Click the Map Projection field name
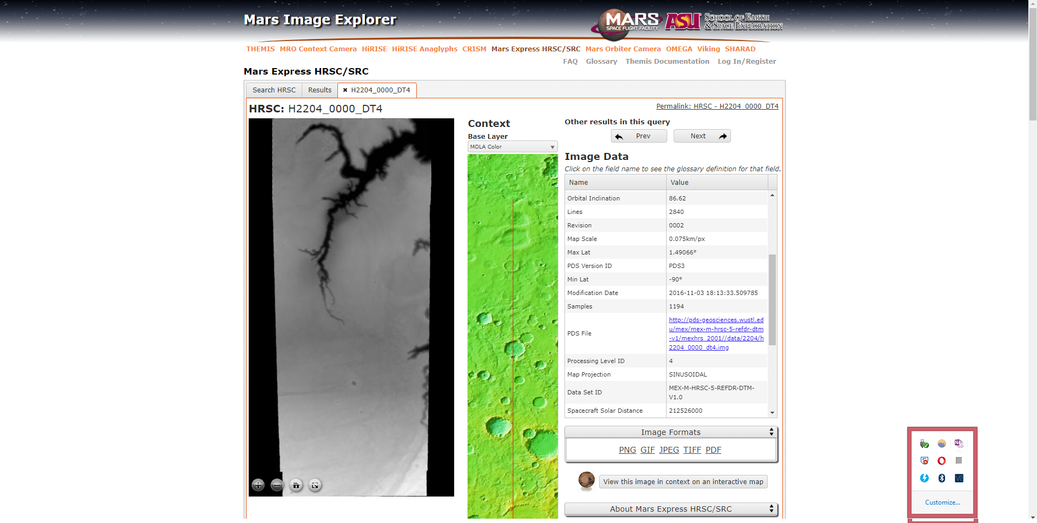The height and width of the screenshot is (523, 1037). pyautogui.click(x=589, y=374)
